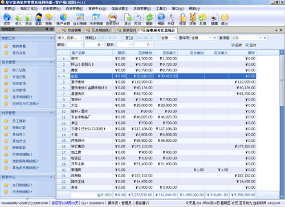This screenshot has width=285, height=207.
Task: Open the 借款 loan toolbar icon
Action: (39, 19)
